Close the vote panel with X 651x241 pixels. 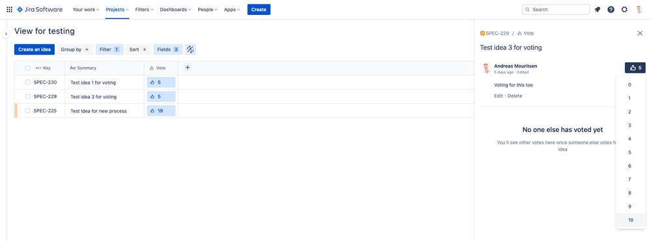[x=640, y=33]
